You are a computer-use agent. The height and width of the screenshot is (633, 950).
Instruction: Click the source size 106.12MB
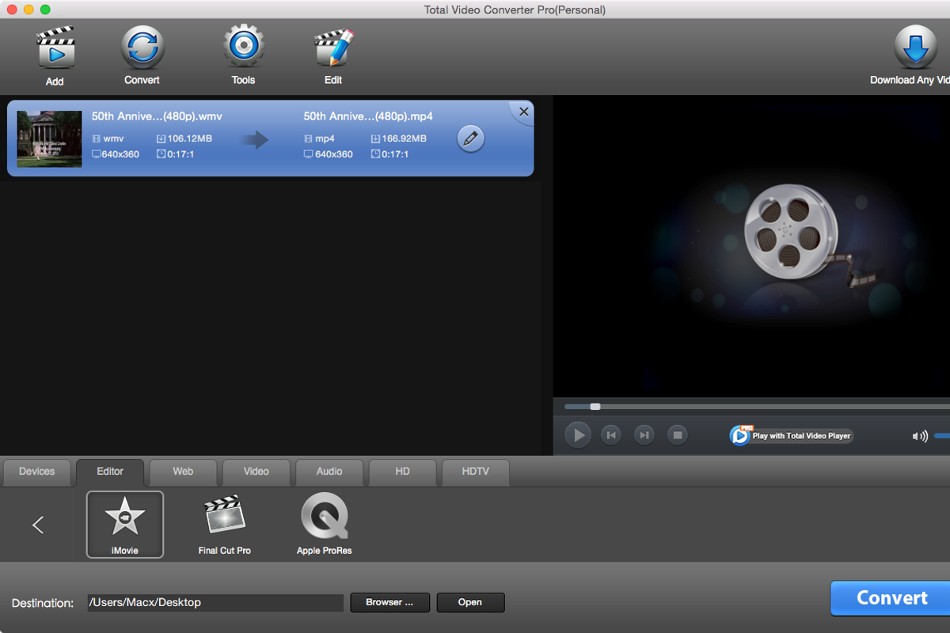[x=190, y=138]
